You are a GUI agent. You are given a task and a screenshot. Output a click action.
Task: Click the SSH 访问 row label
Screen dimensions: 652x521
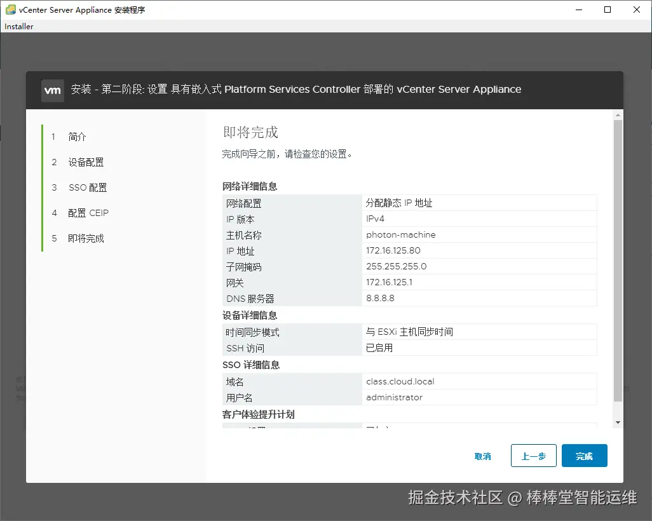coord(245,348)
